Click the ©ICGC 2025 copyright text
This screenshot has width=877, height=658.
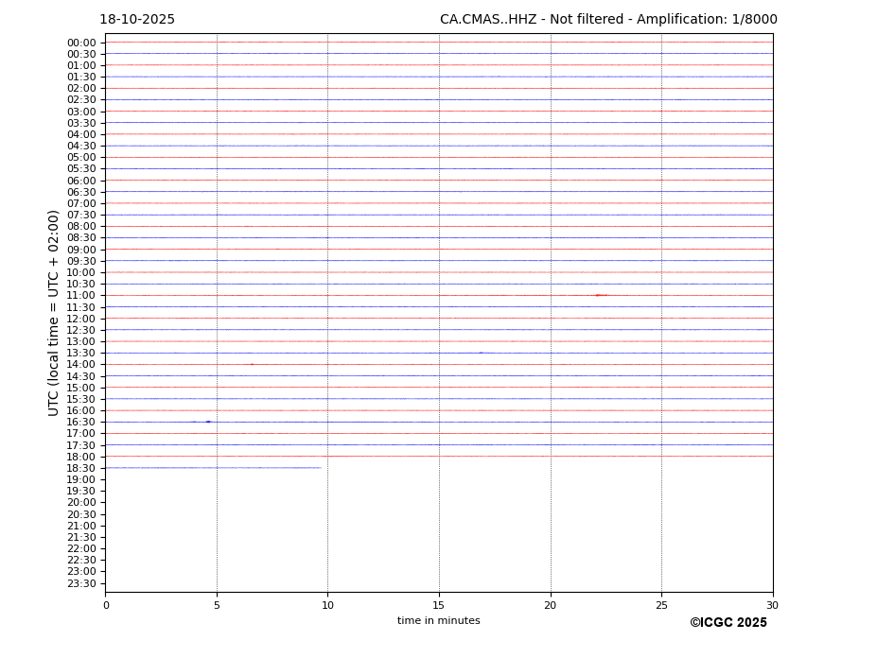tap(728, 623)
